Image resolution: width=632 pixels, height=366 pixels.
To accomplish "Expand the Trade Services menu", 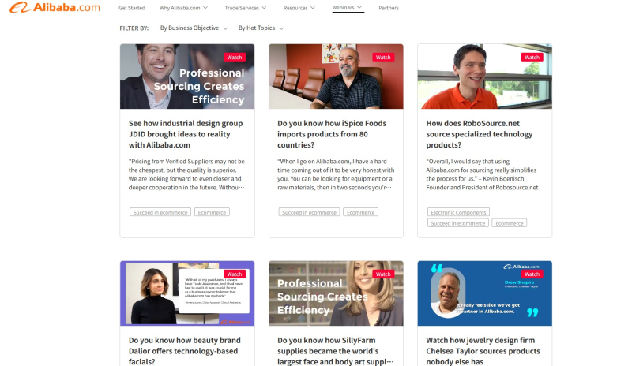I will pos(246,8).
